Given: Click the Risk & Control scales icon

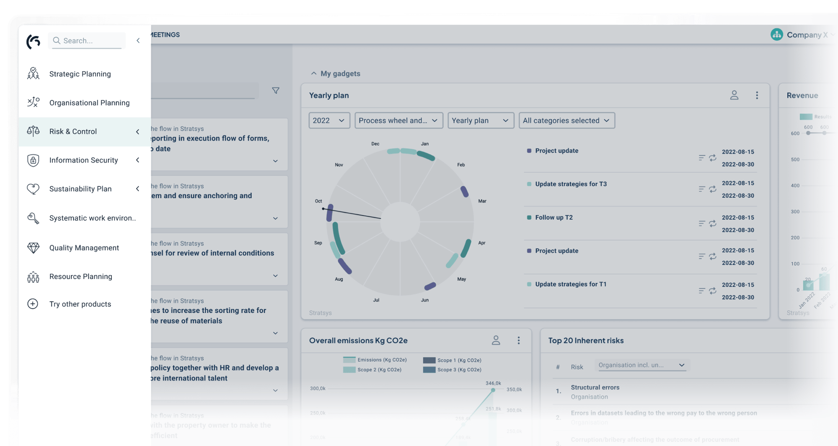Looking at the screenshot, I should pyautogui.click(x=33, y=131).
